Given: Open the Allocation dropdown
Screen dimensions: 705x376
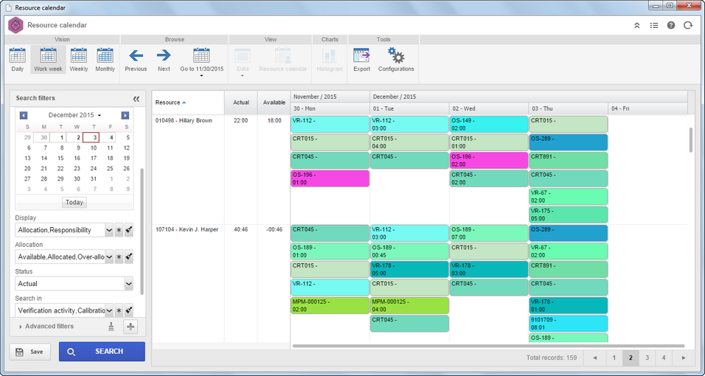Looking at the screenshot, I should click(x=109, y=257).
